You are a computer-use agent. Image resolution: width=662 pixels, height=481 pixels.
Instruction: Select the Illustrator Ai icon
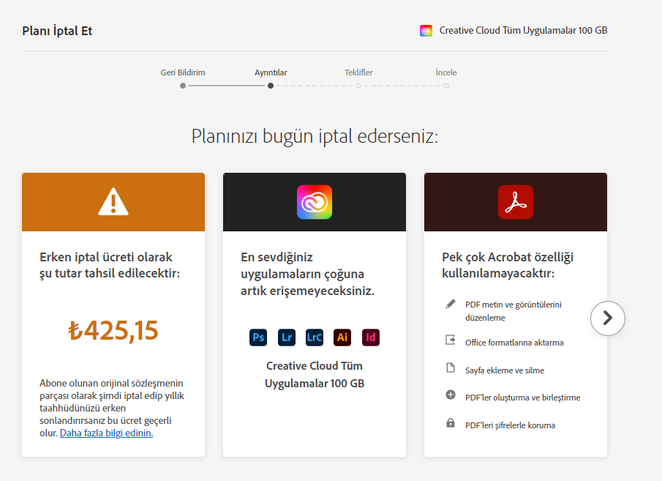(x=342, y=338)
